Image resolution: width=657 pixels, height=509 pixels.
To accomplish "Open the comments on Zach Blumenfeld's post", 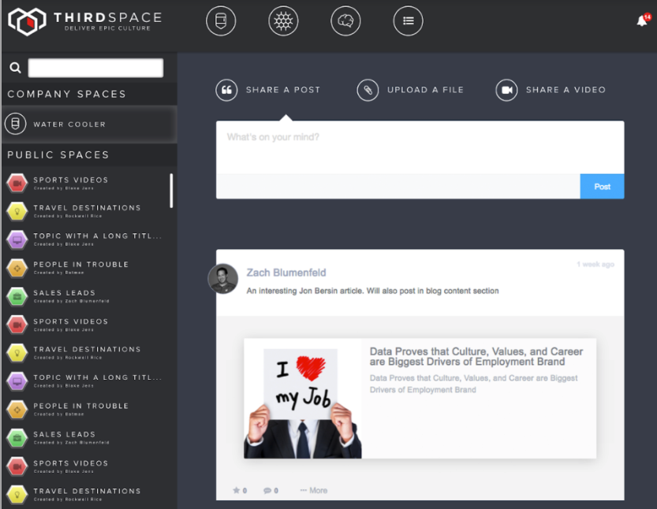I will [271, 491].
